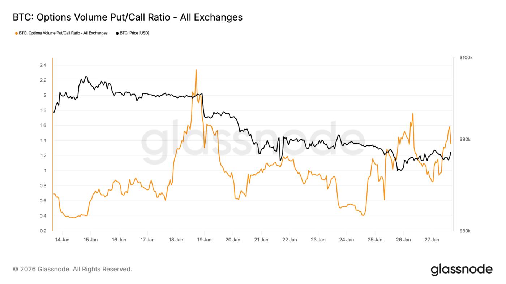Select the 1 left axis value
Image resolution: width=506 pixels, height=284 pixels.
(x=45, y=171)
